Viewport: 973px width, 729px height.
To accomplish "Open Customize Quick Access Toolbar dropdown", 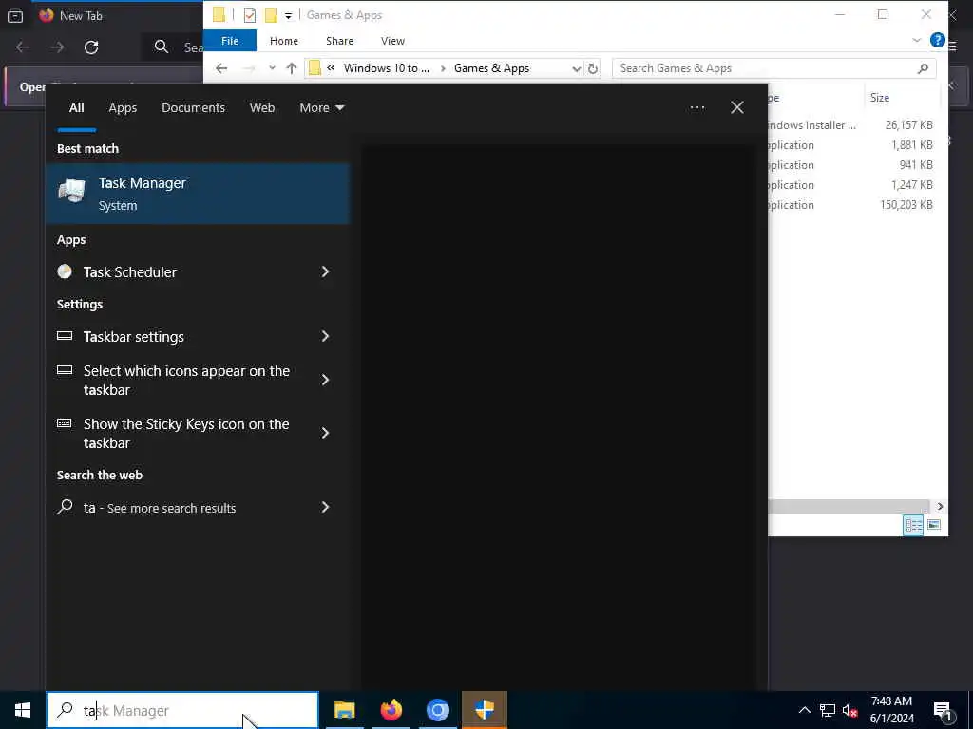I will point(288,15).
